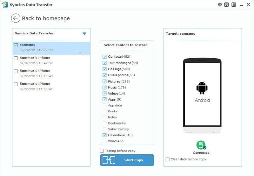The height and width of the screenshot is (176, 254).
Task: Uncheck the Calendars checkbox
Action: [x=104, y=135]
